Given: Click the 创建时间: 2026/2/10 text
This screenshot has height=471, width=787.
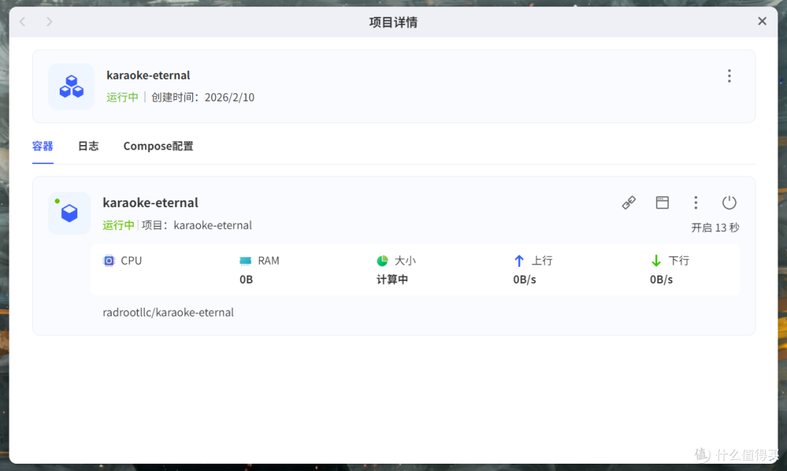Looking at the screenshot, I should click(203, 98).
